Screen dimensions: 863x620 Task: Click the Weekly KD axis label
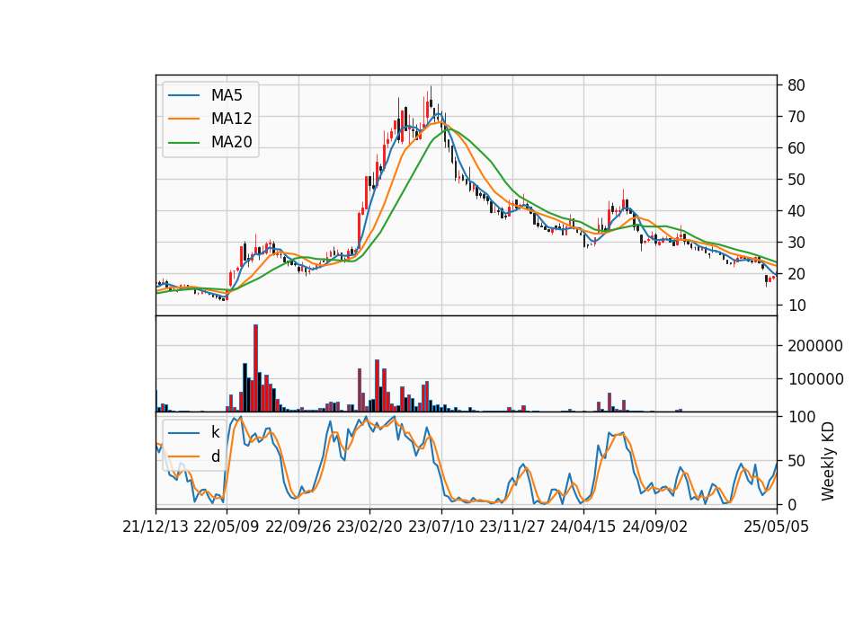[828, 461]
